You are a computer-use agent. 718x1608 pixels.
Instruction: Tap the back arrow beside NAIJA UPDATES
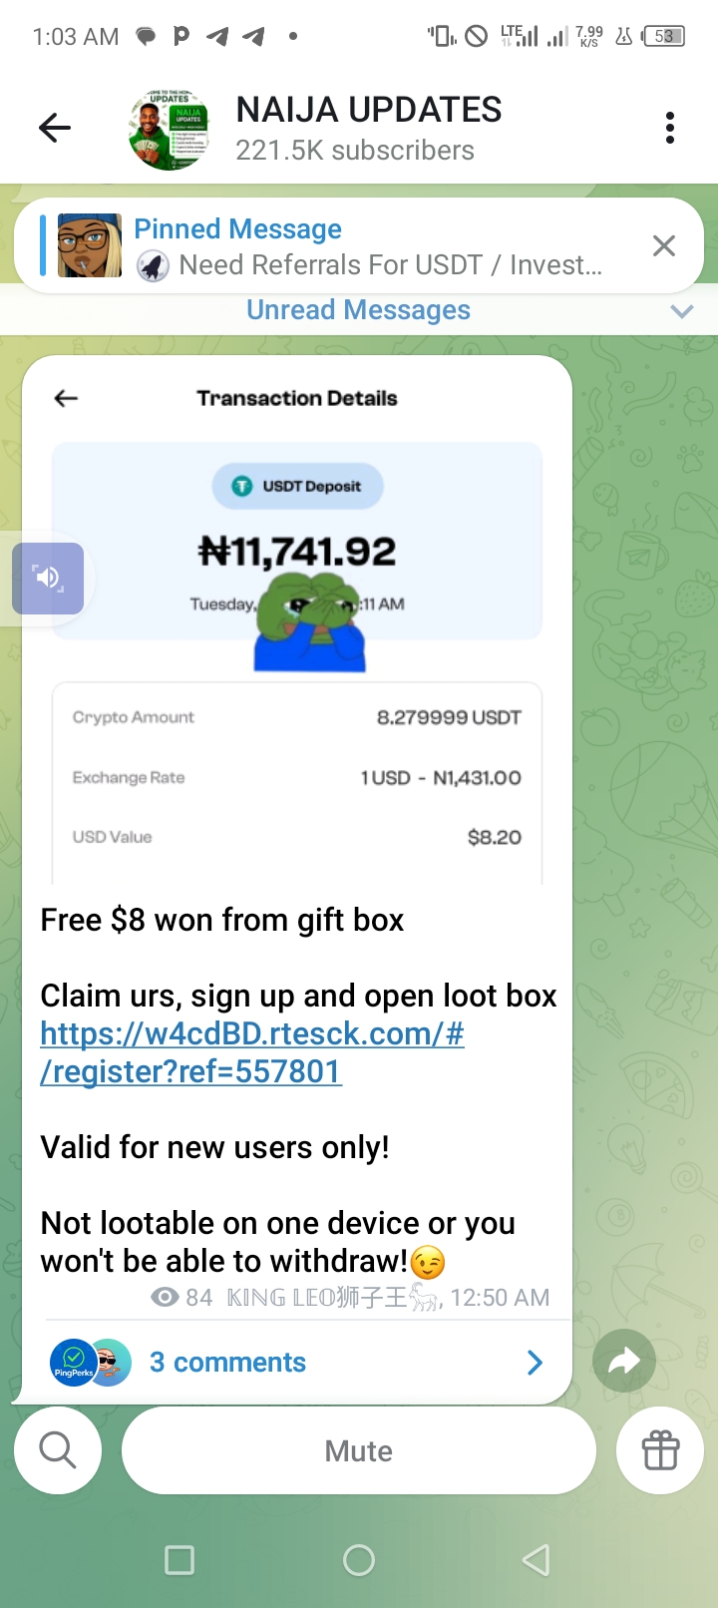tap(55, 128)
